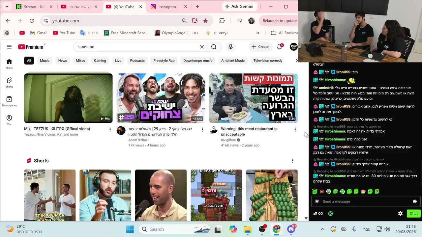Open the emoji picker in chat
Screen dimensions: 422x237
point(415,201)
